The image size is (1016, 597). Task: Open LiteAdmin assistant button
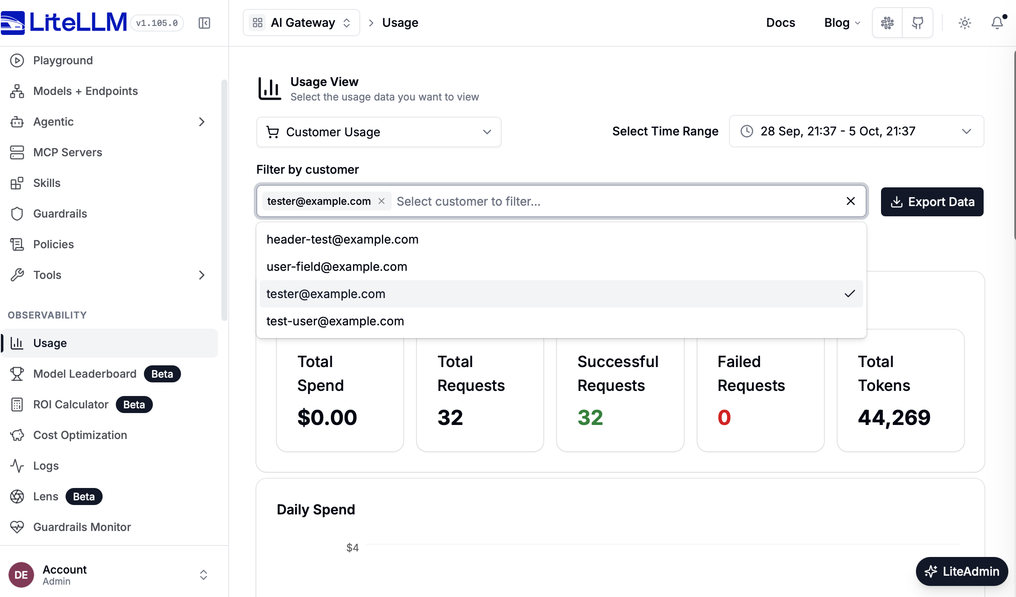coord(962,571)
